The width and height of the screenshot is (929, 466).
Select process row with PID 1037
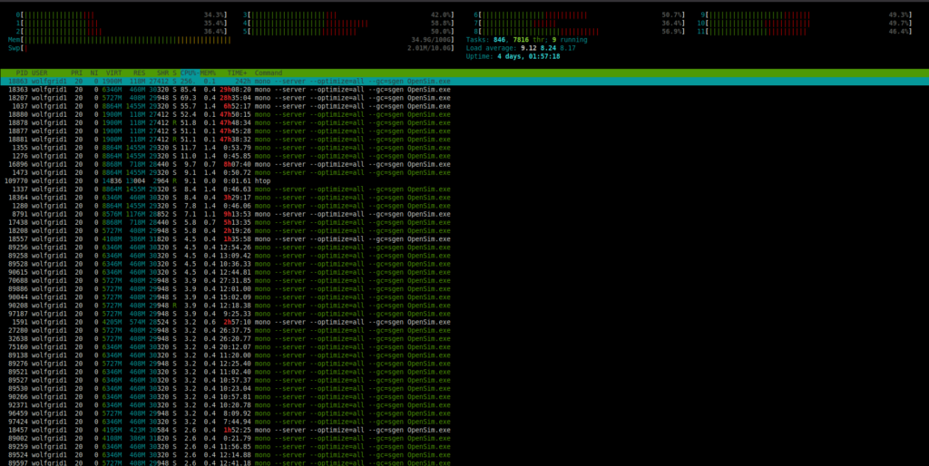[x=136, y=106]
